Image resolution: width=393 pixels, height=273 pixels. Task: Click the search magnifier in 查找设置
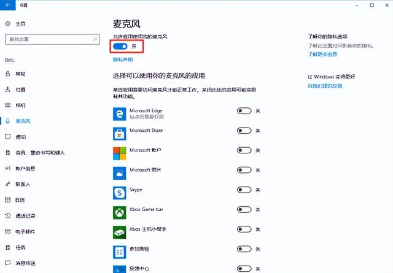pyautogui.click(x=95, y=39)
